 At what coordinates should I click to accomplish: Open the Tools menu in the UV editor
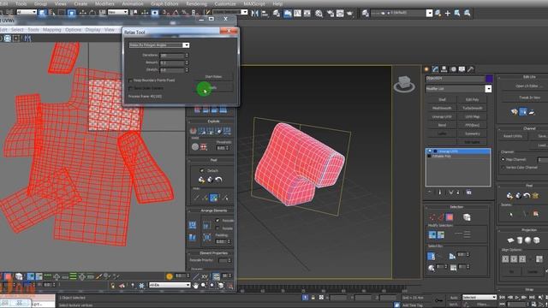(33, 30)
